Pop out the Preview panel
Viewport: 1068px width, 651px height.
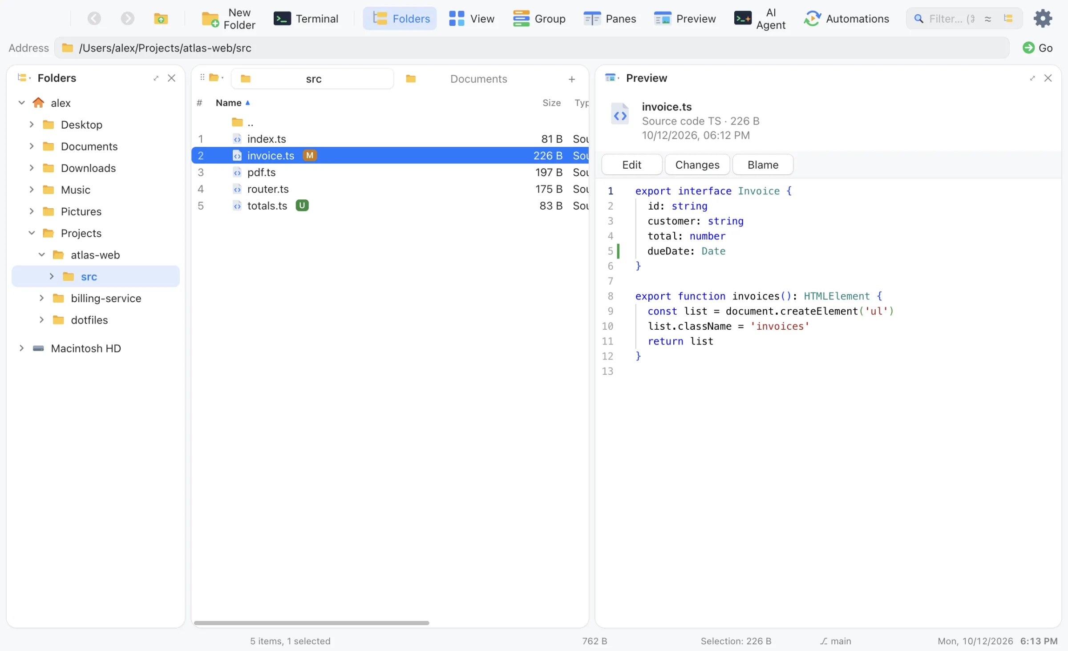click(x=1032, y=78)
